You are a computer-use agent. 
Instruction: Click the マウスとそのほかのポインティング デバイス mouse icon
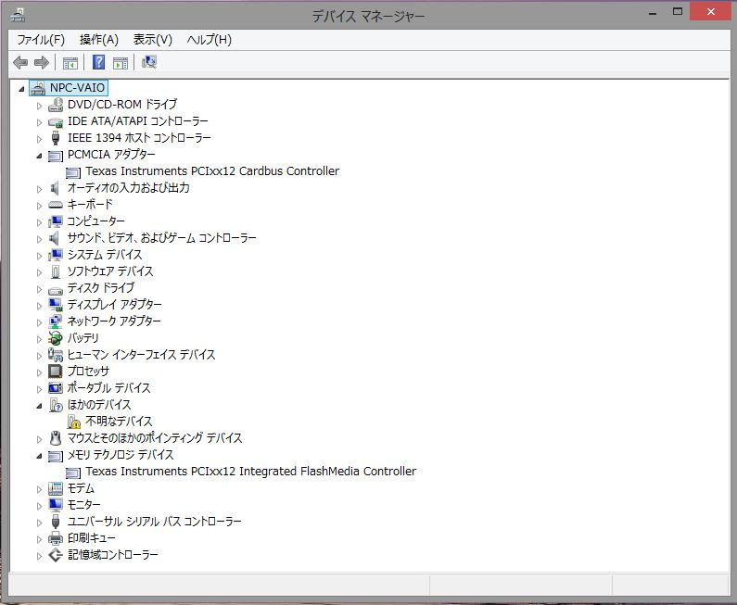[x=56, y=438]
